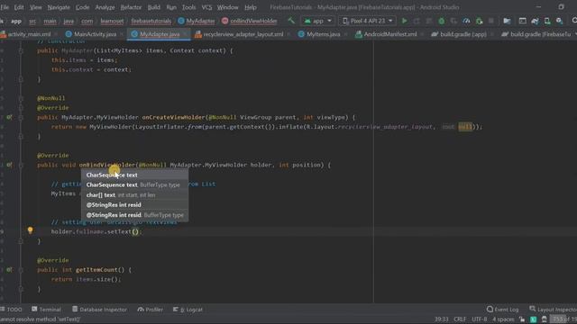Click the override gutter icon beside getItemCount
This screenshot has height=324, width=577.
coord(9,270)
